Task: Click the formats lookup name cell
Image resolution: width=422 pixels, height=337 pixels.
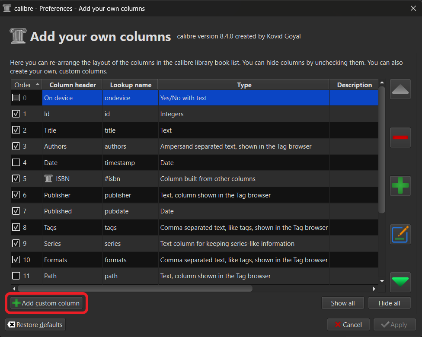Action: click(131, 260)
